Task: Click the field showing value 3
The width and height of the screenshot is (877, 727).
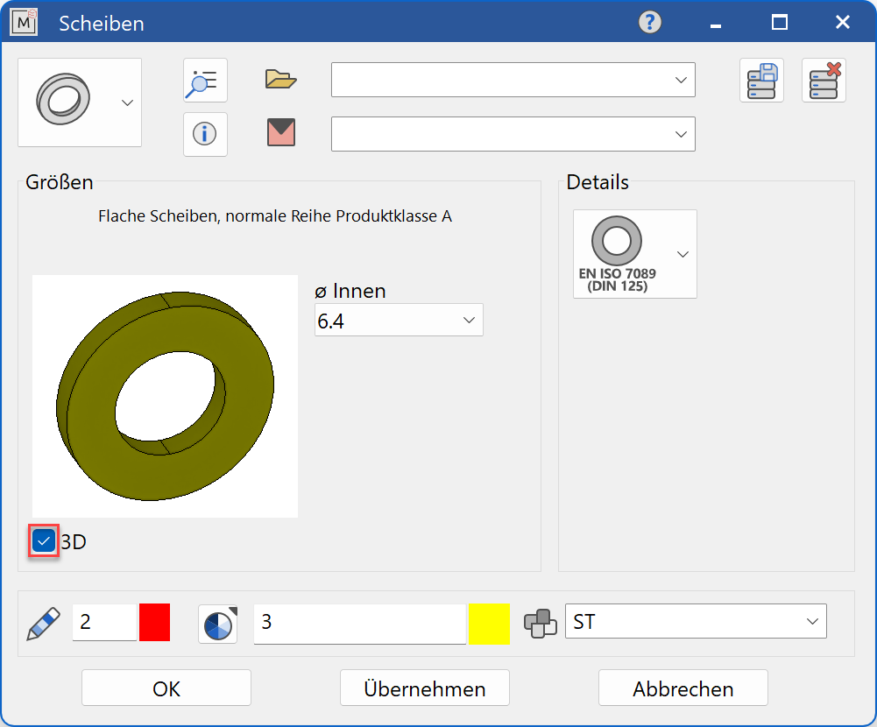Action: point(360,624)
